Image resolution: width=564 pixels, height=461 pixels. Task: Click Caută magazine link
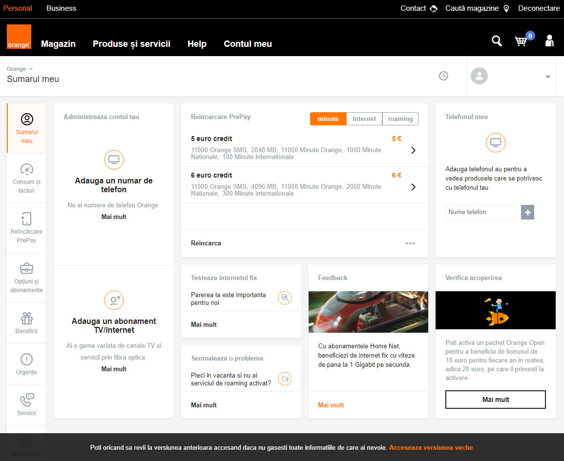(472, 8)
